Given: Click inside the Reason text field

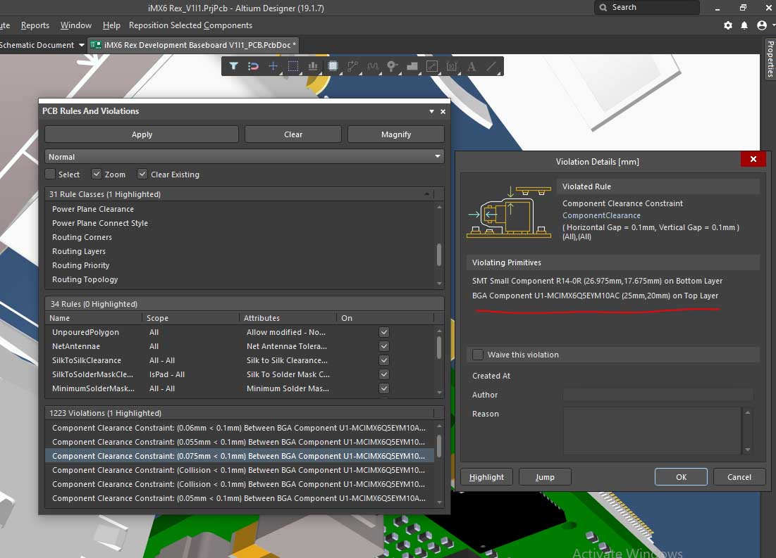Looking at the screenshot, I should (652, 430).
